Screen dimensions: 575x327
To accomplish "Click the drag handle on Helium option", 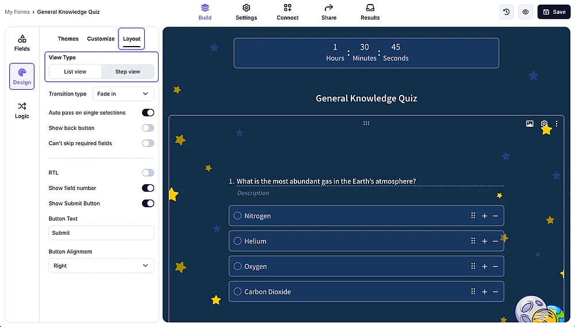I will [473, 241].
